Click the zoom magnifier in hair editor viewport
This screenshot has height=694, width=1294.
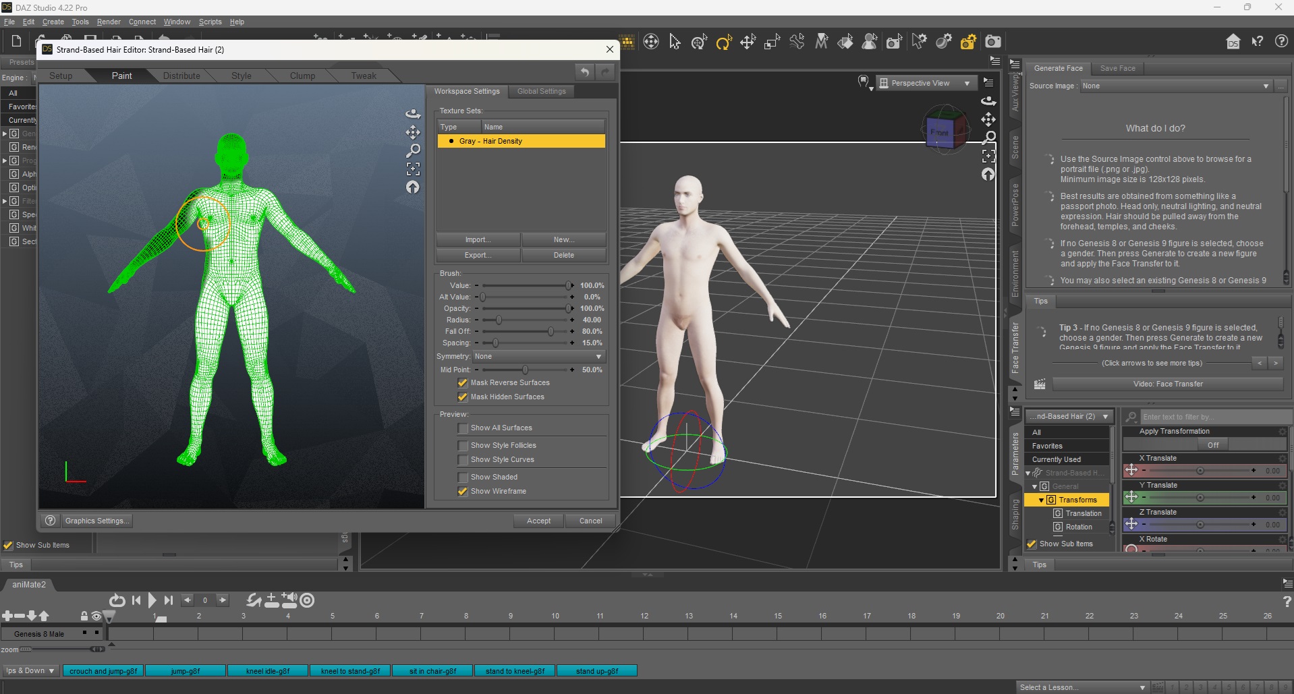[413, 150]
